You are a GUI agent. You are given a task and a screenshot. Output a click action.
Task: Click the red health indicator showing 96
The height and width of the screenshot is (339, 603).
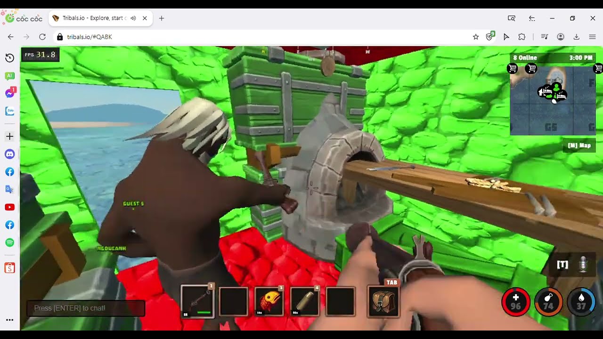tap(516, 302)
